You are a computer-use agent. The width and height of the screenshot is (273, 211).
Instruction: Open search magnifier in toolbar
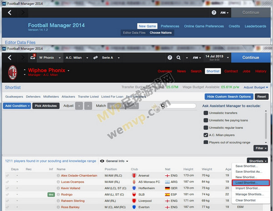click(x=178, y=57)
